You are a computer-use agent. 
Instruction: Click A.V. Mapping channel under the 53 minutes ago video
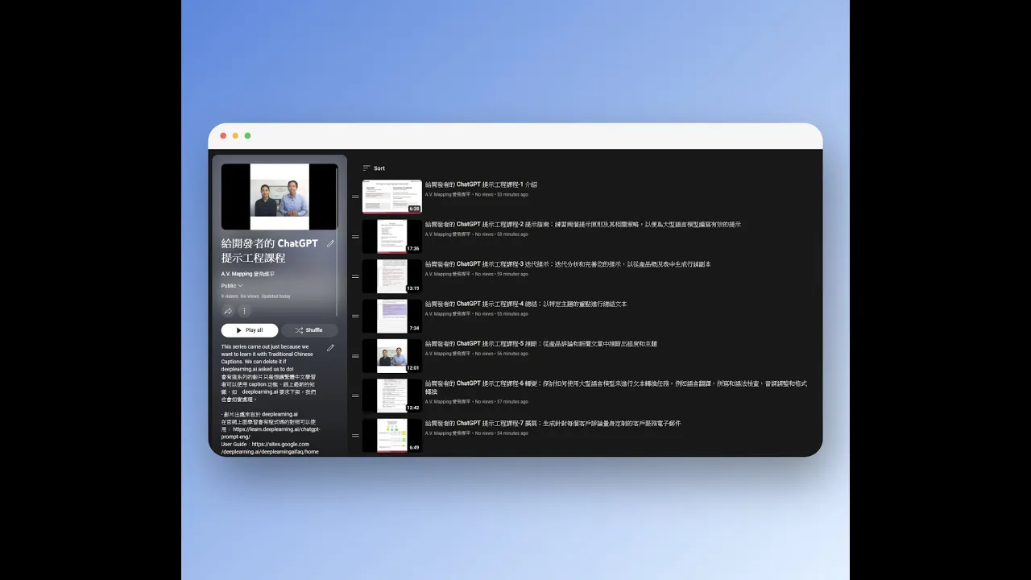[x=448, y=194]
